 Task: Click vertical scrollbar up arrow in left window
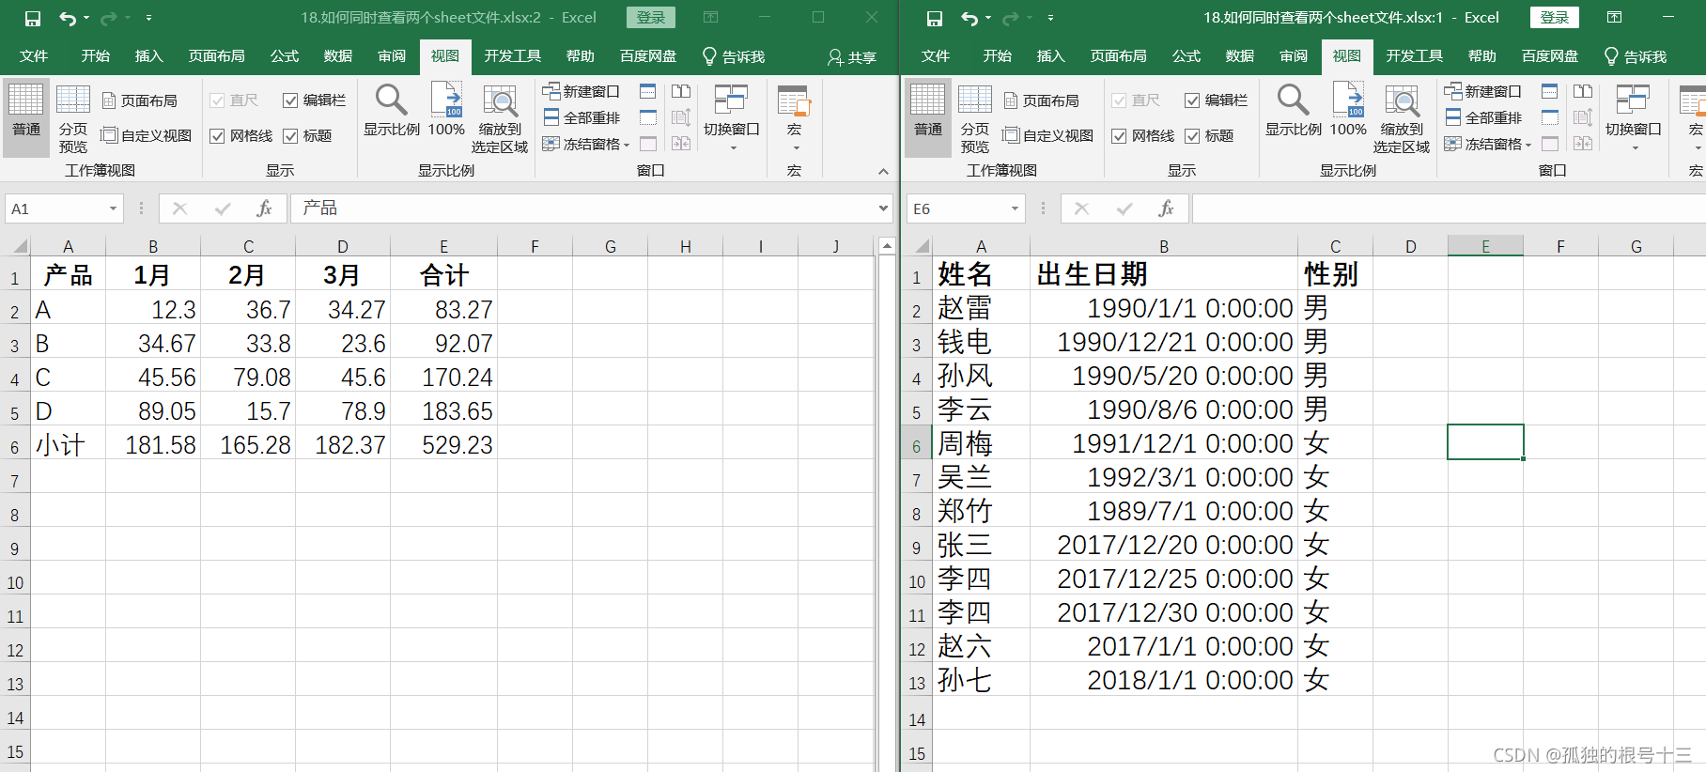(x=886, y=246)
